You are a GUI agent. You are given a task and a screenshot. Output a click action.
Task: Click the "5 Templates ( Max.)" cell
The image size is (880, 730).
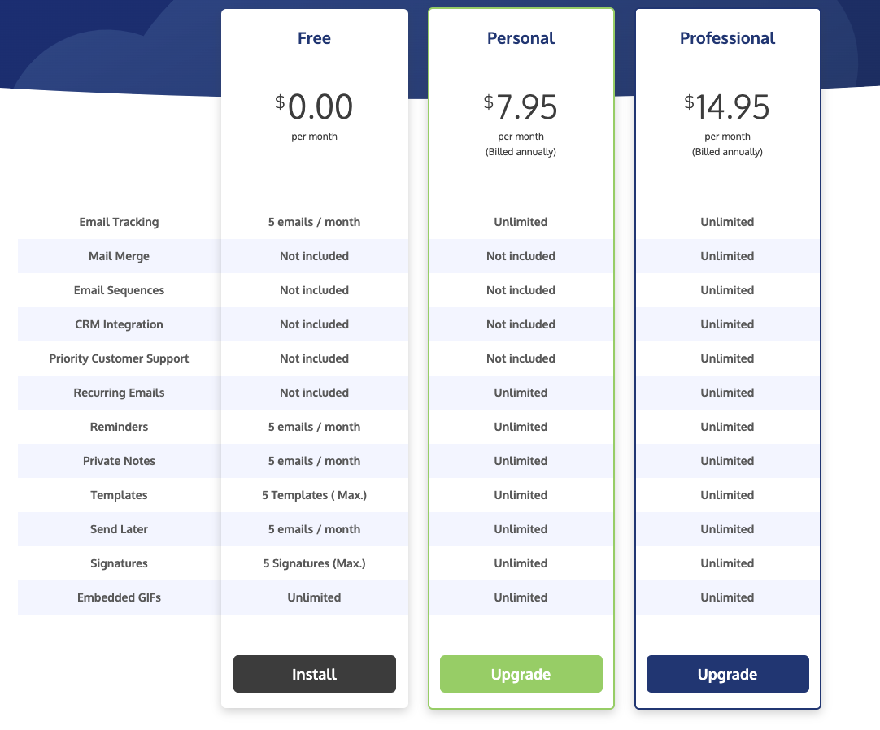[314, 495]
